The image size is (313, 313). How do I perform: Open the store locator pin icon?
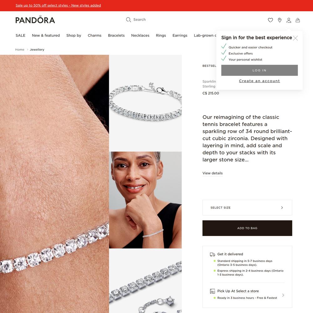[280, 20]
